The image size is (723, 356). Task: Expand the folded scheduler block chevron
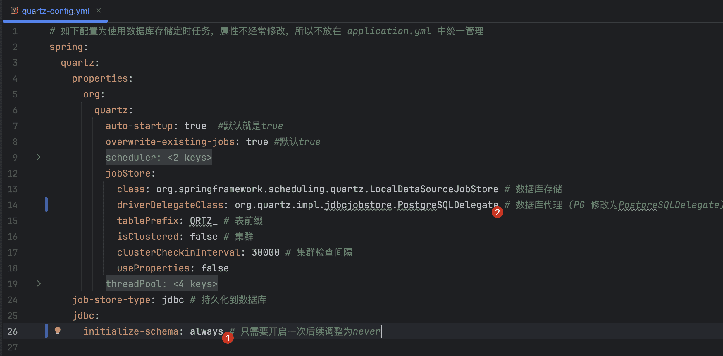(x=39, y=157)
